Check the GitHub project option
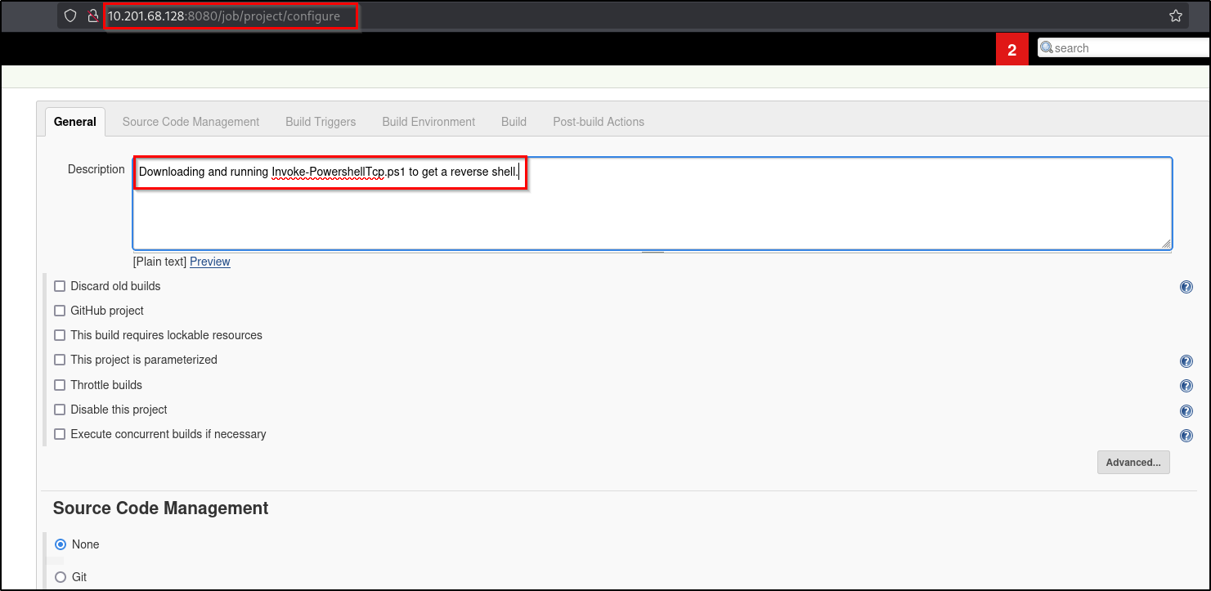This screenshot has width=1211, height=591. 59,310
